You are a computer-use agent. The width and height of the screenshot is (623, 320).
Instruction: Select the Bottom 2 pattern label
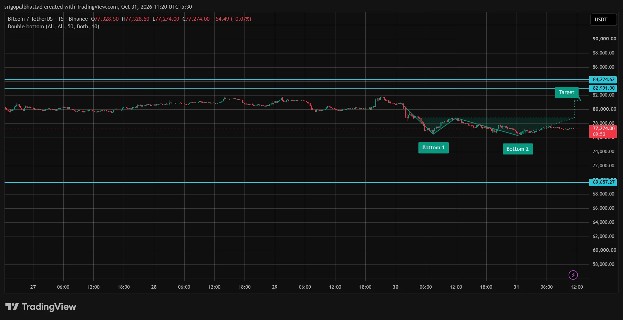(x=518, y=149)
